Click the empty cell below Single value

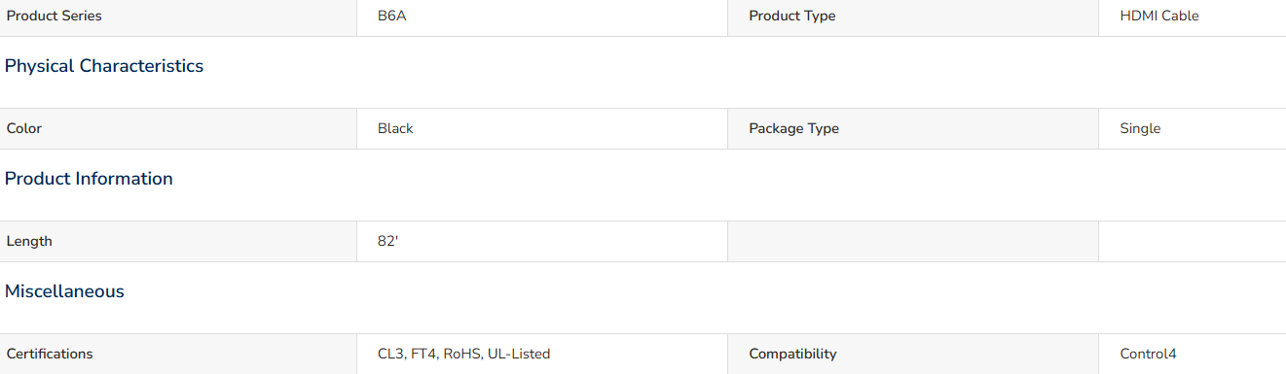click(1193, 241)
